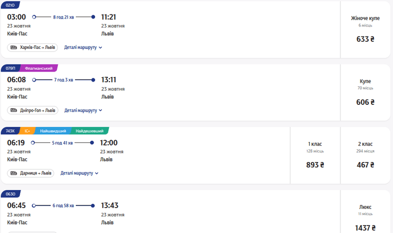Image resolution: width=393 pixels, height=233 pixels.
Task: Select Жіноче купе for 633 ₴
Action: [x=365, y=29]
